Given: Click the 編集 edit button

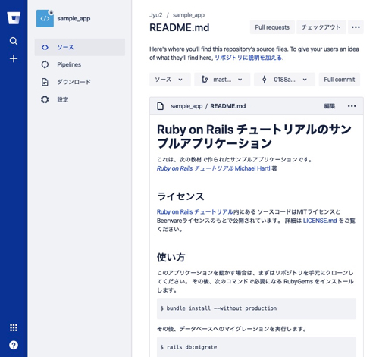Looking at the screenshot, I should [x=330, y=106].
